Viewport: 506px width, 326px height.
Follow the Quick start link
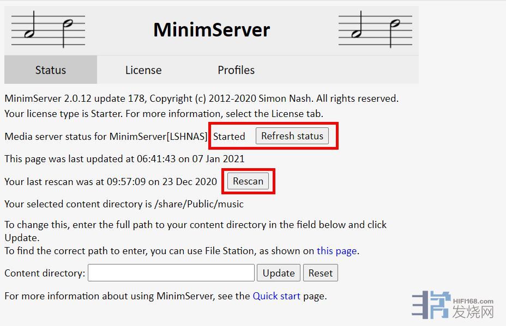point(276,296)
